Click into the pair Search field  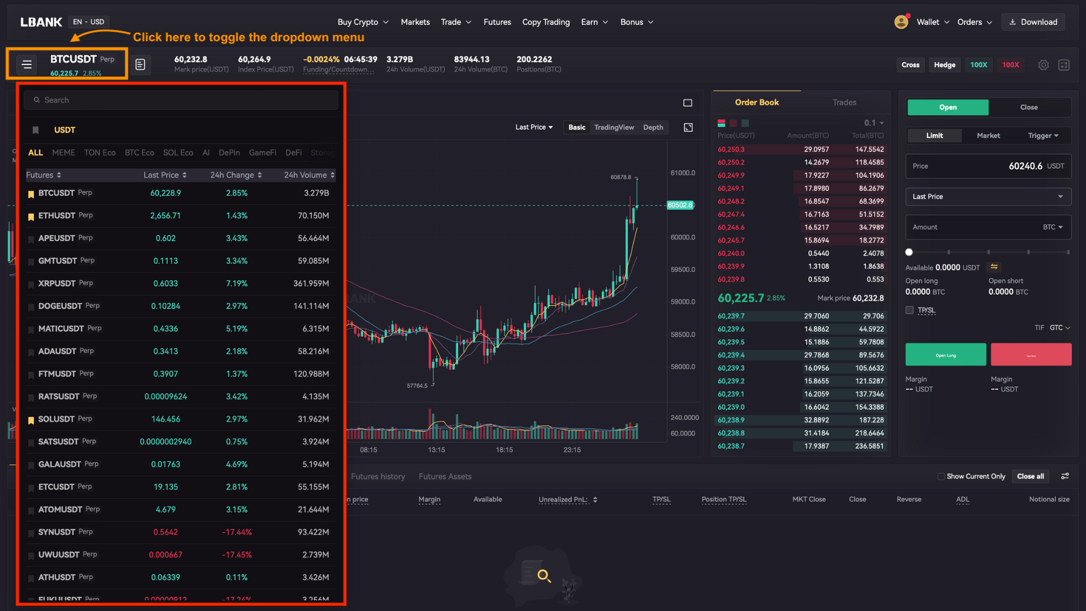(x=181, y=100)
